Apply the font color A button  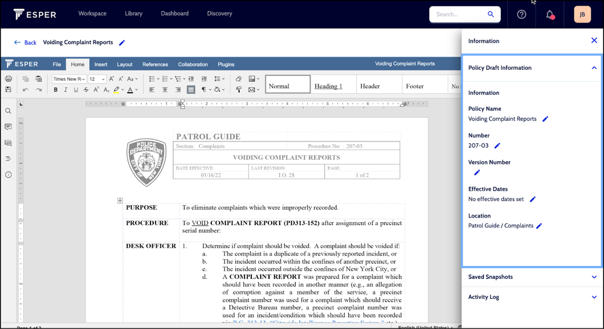pos(130,90)
